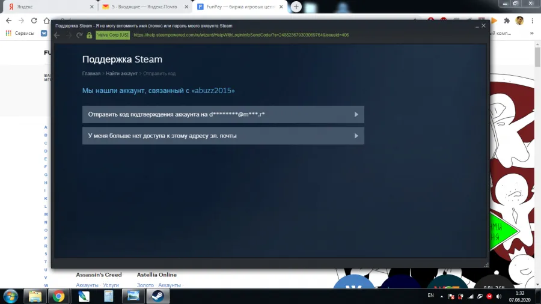The width and height of the screenshot is (541, 304).
Task: Switch the EN input language indicator
Action: (x=430, y=296)
